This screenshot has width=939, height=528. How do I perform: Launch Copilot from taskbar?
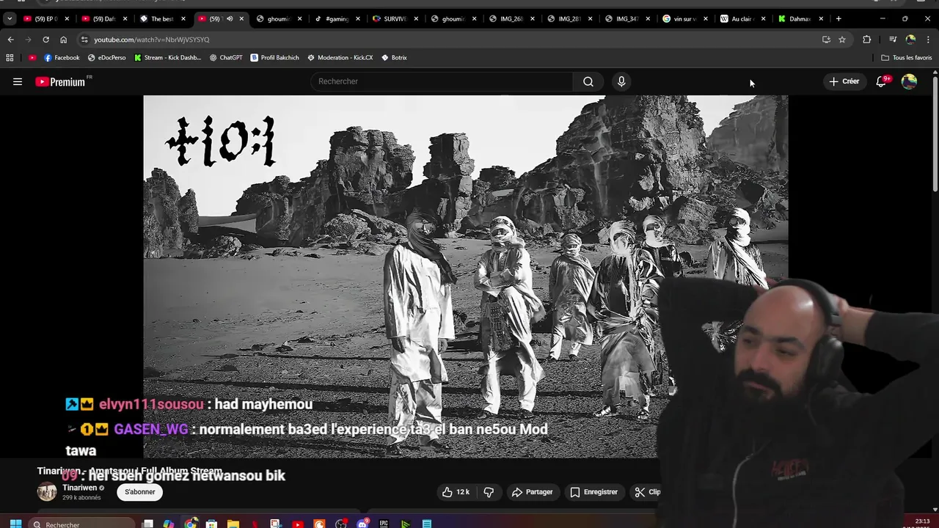click(x=169, y=524)
